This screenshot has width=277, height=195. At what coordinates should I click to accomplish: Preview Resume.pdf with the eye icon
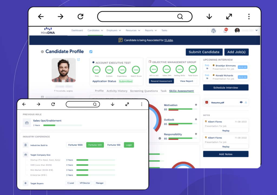(241, 102)
